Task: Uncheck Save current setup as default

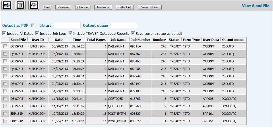Action: 133,33
